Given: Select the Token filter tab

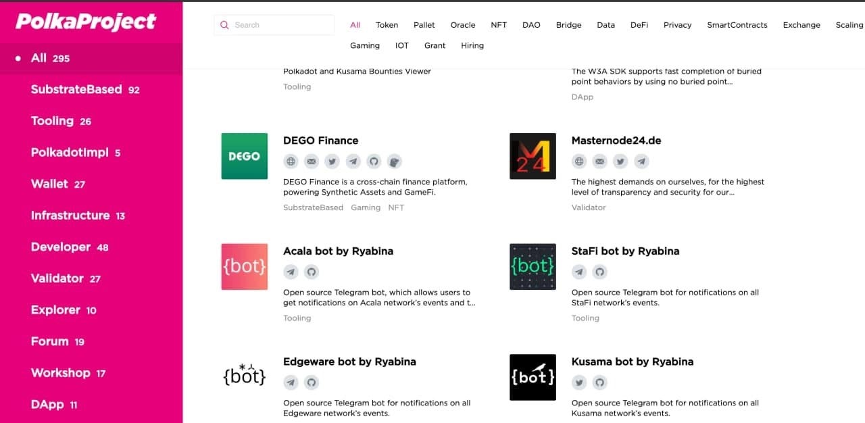Looking at the screenshot, I should 387,25.
